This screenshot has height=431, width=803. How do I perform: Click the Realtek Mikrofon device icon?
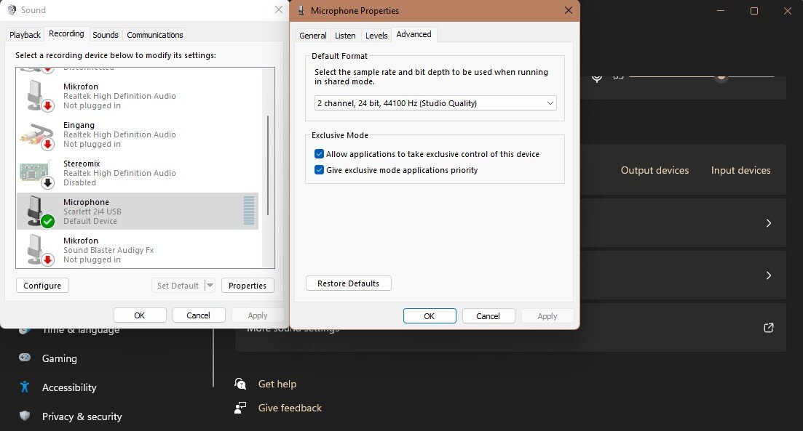pos(36,96)
